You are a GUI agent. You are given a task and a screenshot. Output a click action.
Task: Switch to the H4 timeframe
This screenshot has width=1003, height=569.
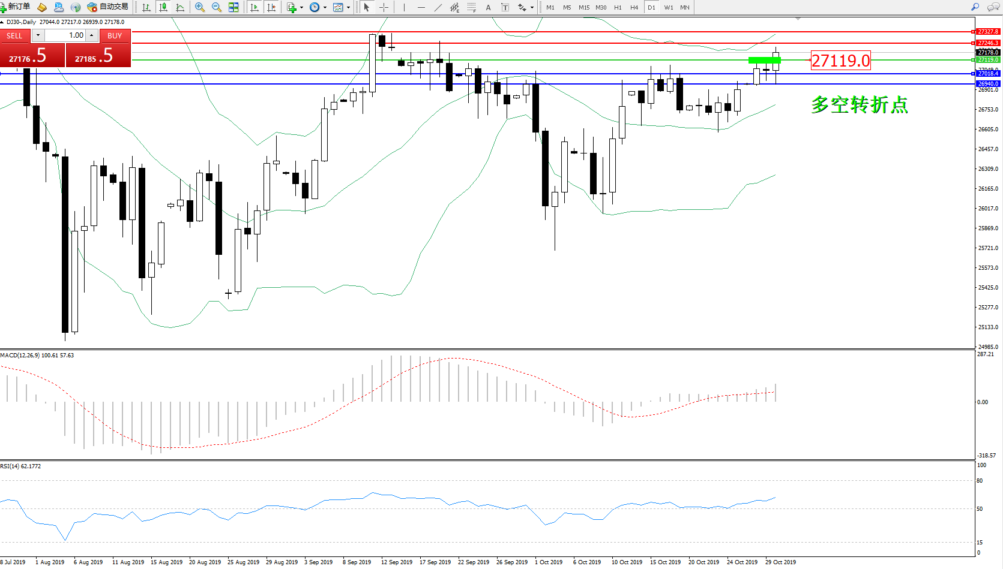pos(634,7)
